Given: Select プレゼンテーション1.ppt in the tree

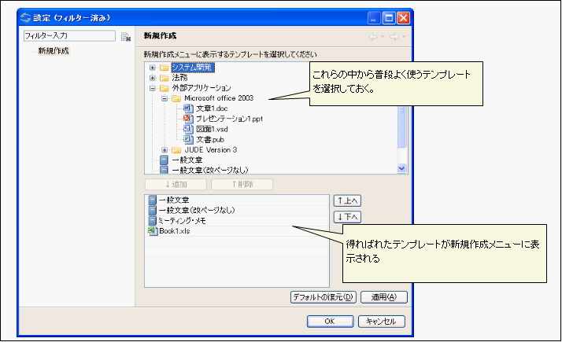Looking at the screenshot, I should [x=229, y=119].
